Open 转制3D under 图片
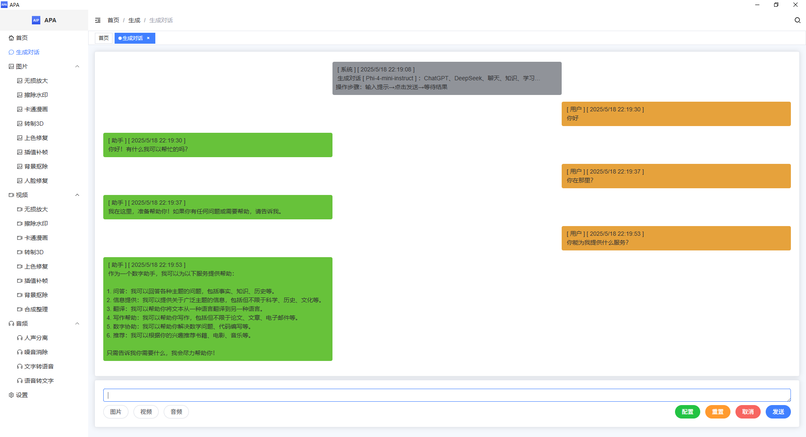The height and width of the screenshot is (437, 806). tap(44, 124)
